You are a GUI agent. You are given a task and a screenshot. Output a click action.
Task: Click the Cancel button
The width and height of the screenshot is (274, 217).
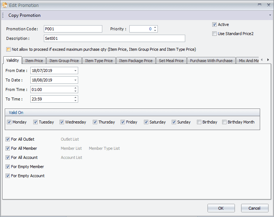coord(255,208)
